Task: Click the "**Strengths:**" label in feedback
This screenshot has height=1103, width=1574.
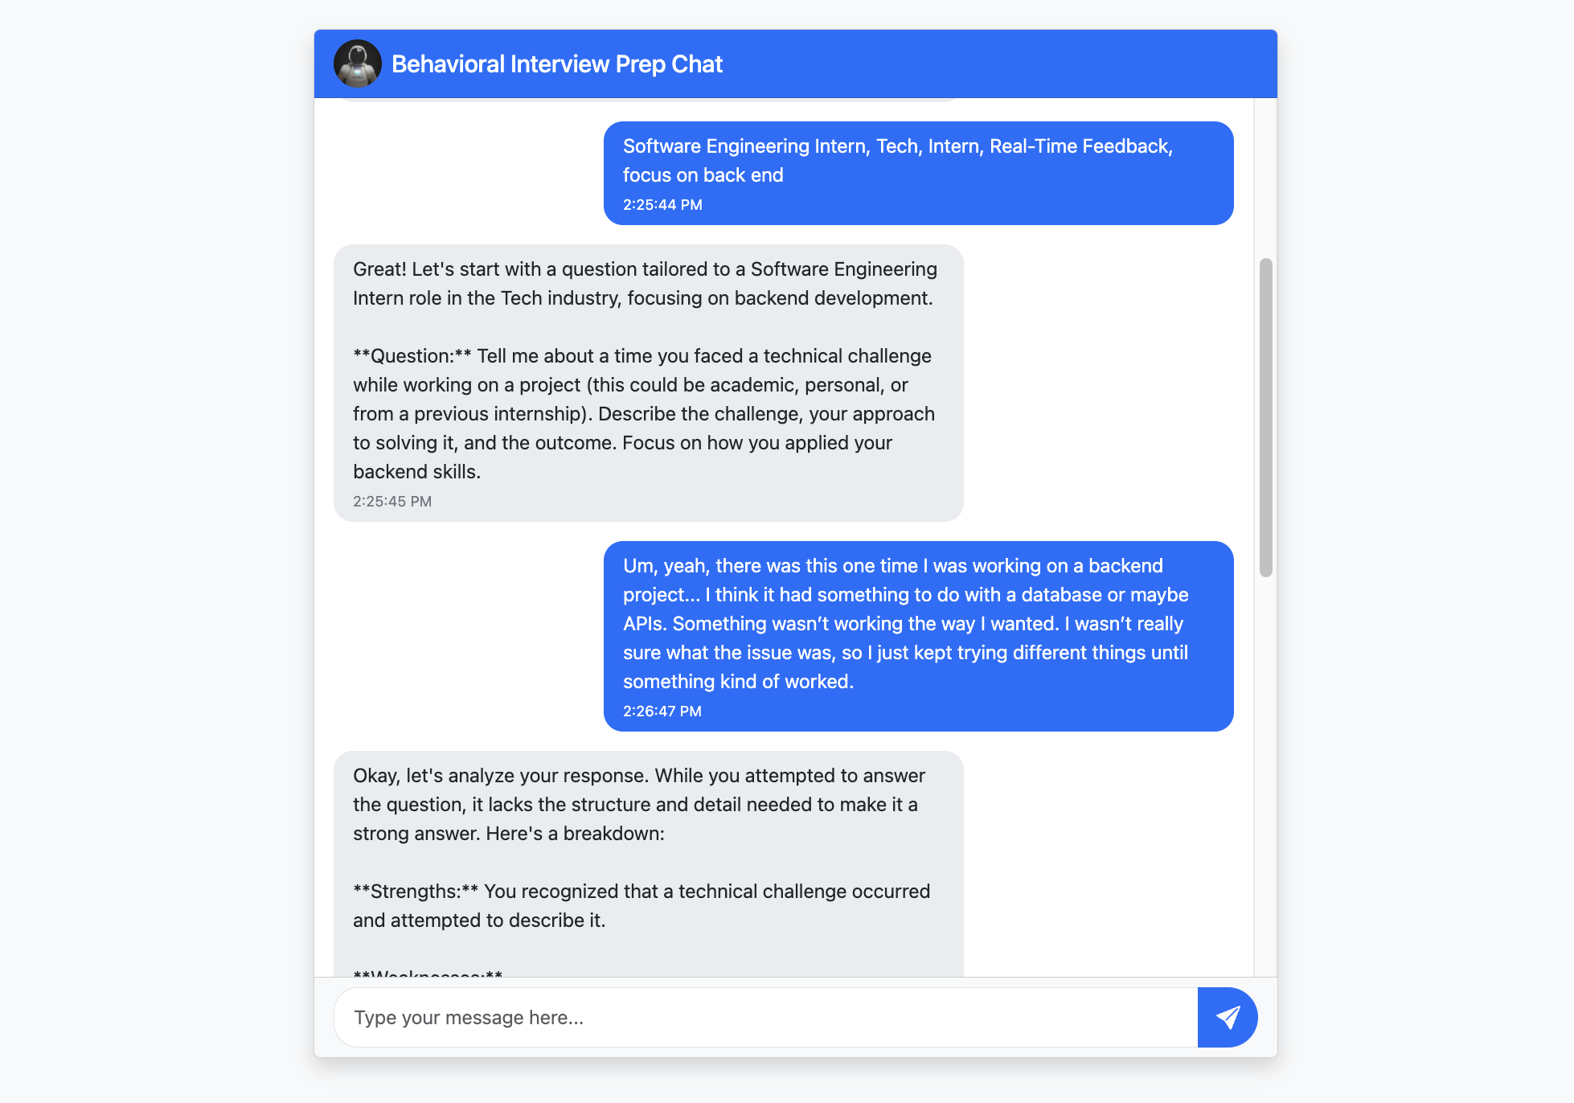Action: pos(416,892)
